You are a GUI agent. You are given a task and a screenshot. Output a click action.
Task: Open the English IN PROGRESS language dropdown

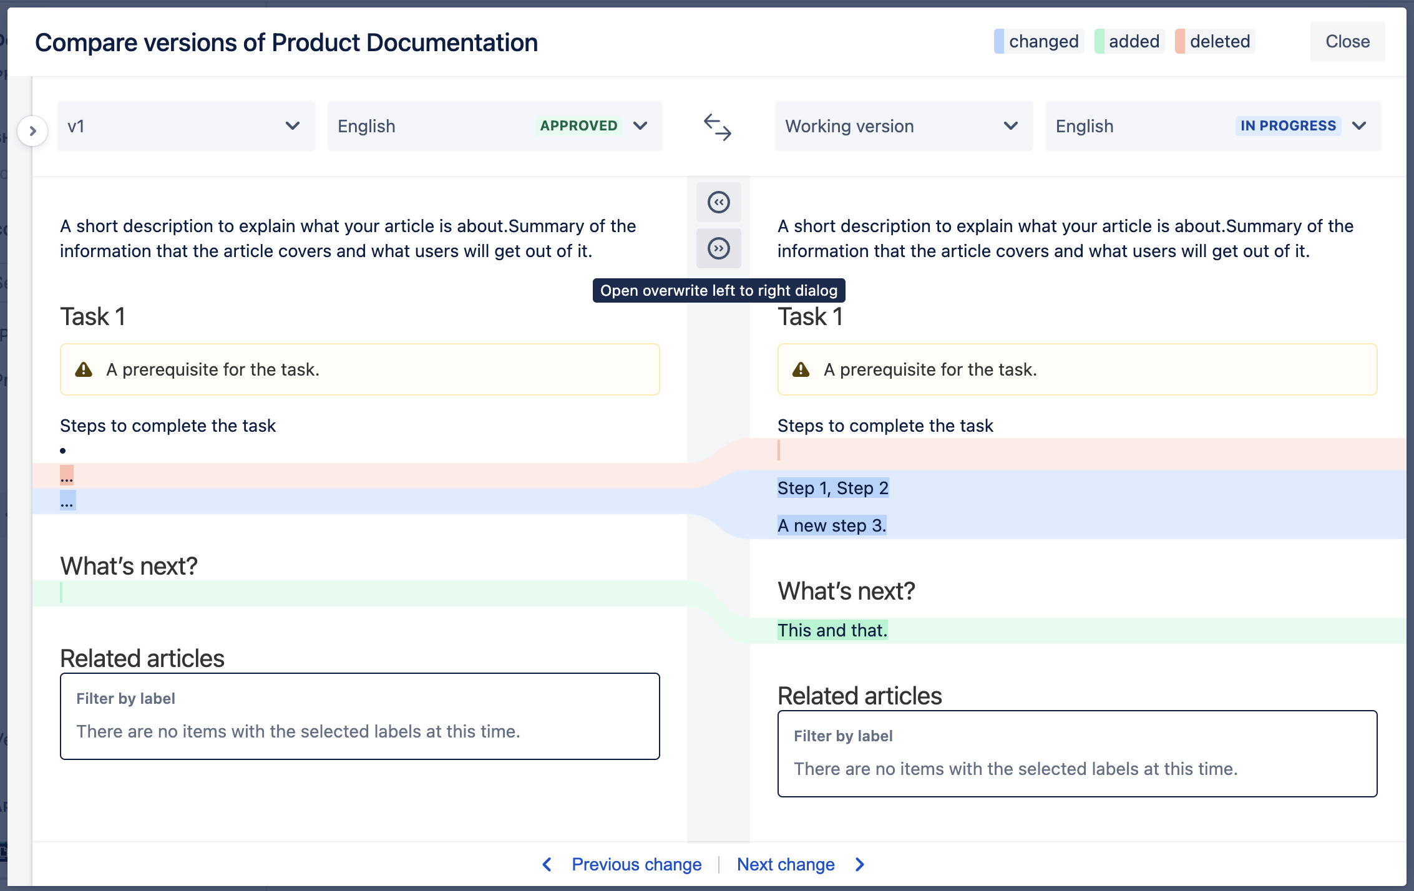pos(1212,126)
